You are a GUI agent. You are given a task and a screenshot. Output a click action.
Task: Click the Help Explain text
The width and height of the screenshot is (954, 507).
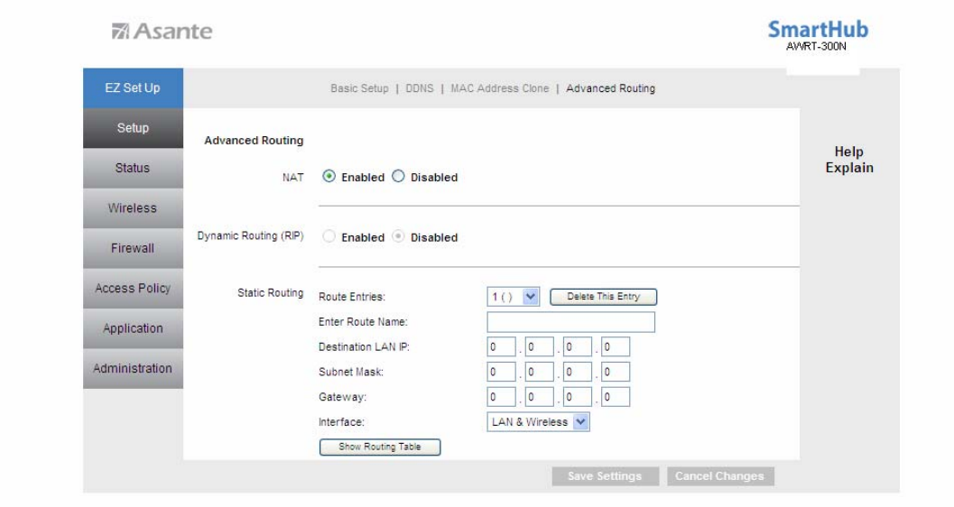(849, 160)
